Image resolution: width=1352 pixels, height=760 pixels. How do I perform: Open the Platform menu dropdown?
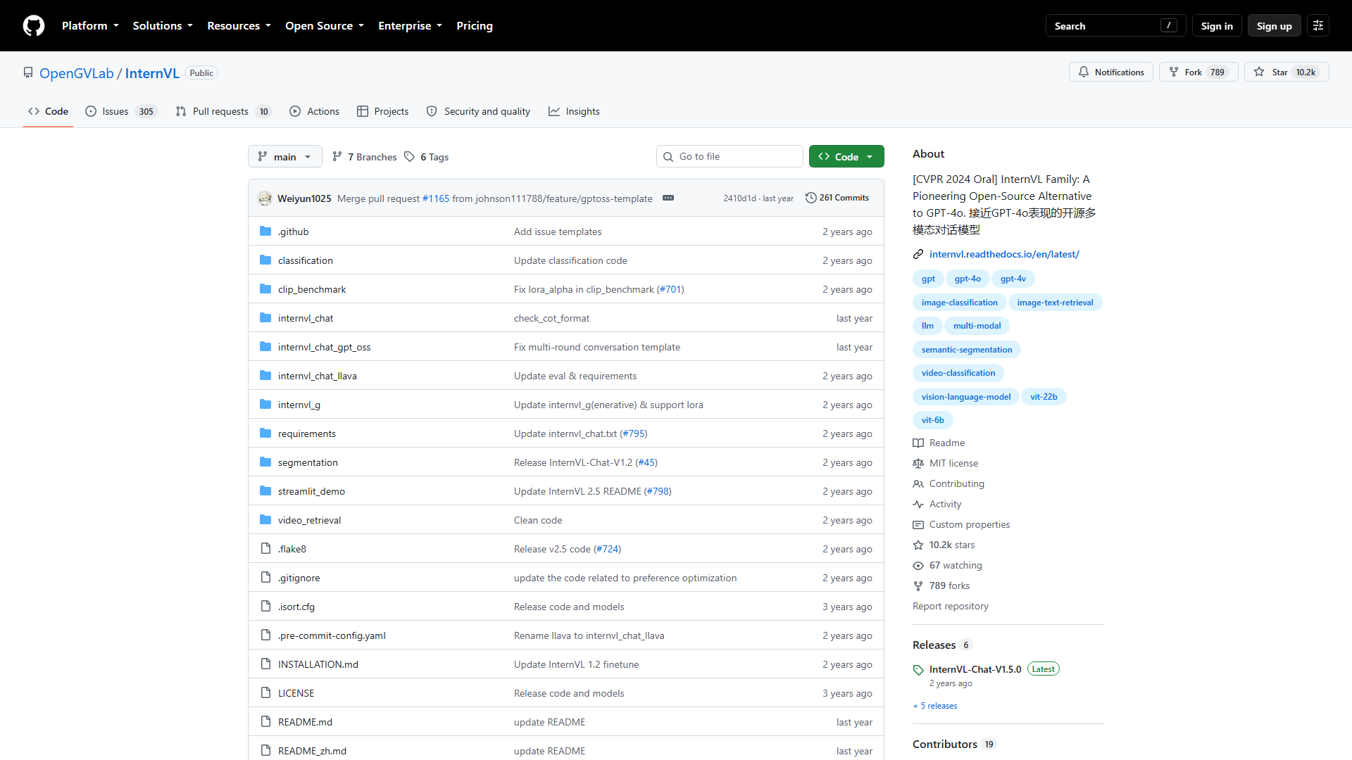coord(90,25)
